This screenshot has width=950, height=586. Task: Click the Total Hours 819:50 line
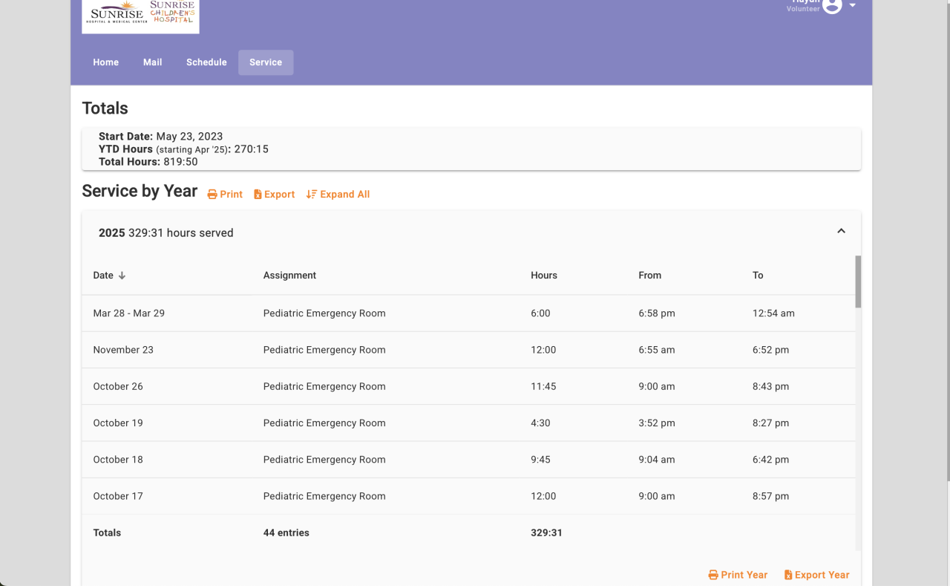148,162
